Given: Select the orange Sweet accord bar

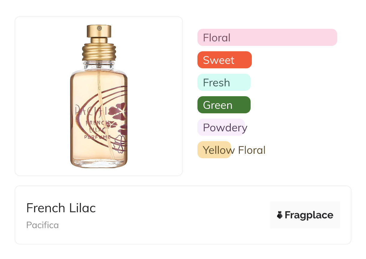Looking at the screenshot, I should (x=224, y=60).
